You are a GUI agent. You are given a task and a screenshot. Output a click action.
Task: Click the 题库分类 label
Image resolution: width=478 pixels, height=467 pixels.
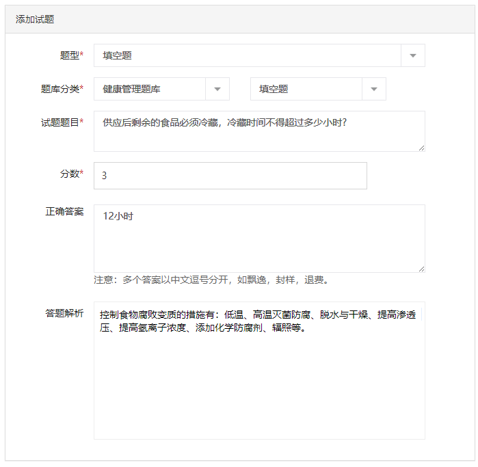click(x=62, y=89)
